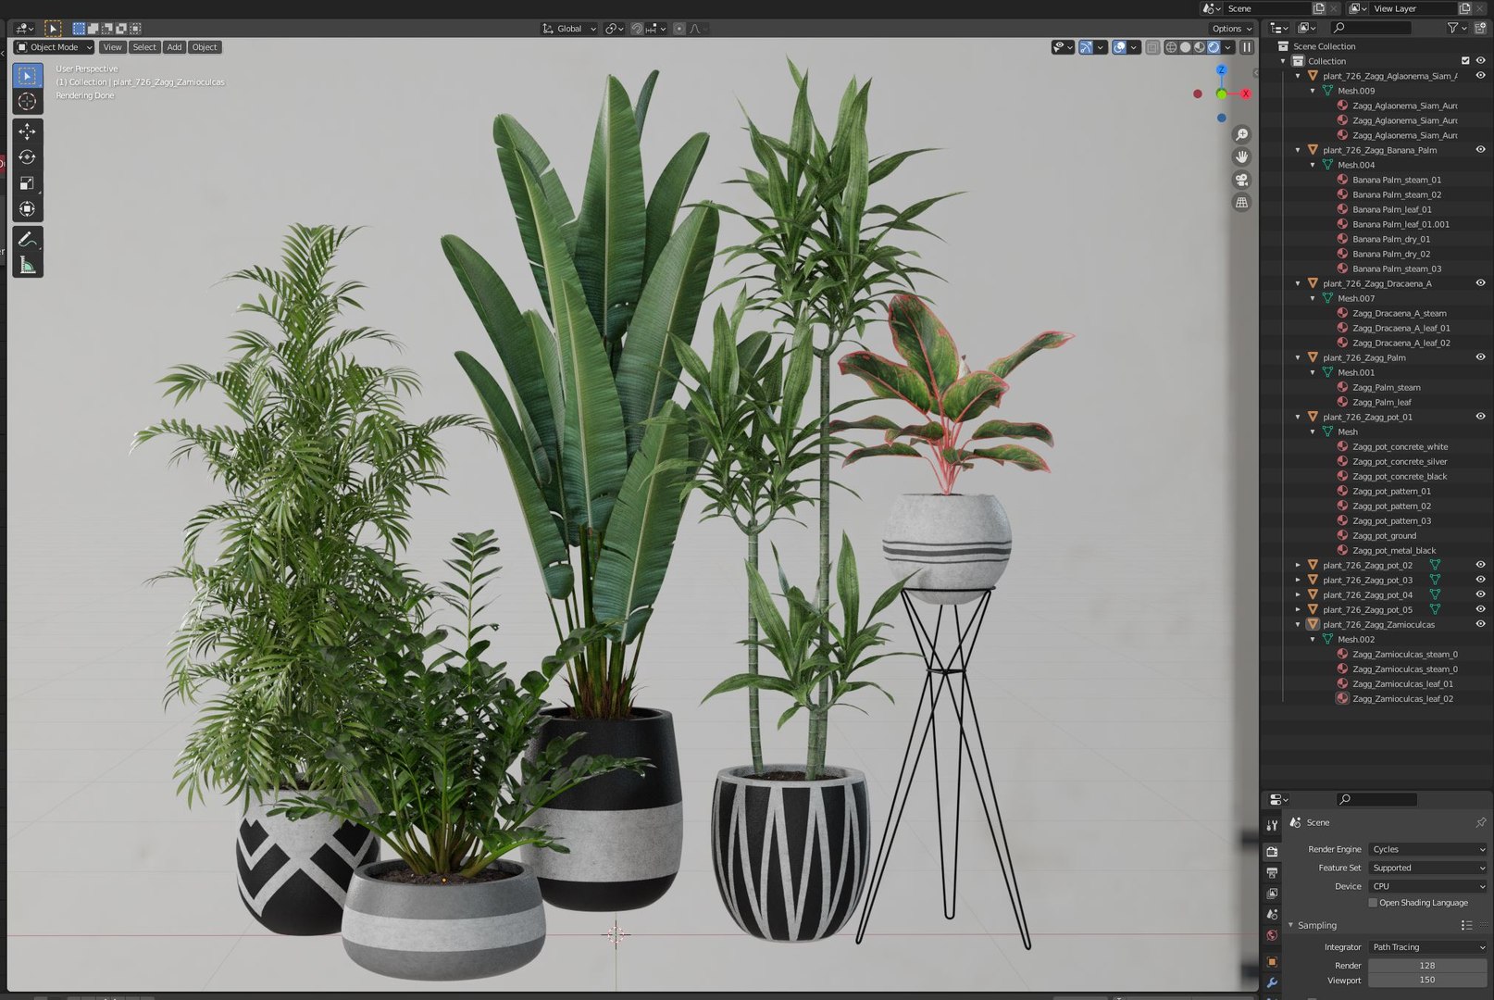Open the View menu in viewport header
The height and width of the screenshot is (1000, 1494).
(112, 47)
